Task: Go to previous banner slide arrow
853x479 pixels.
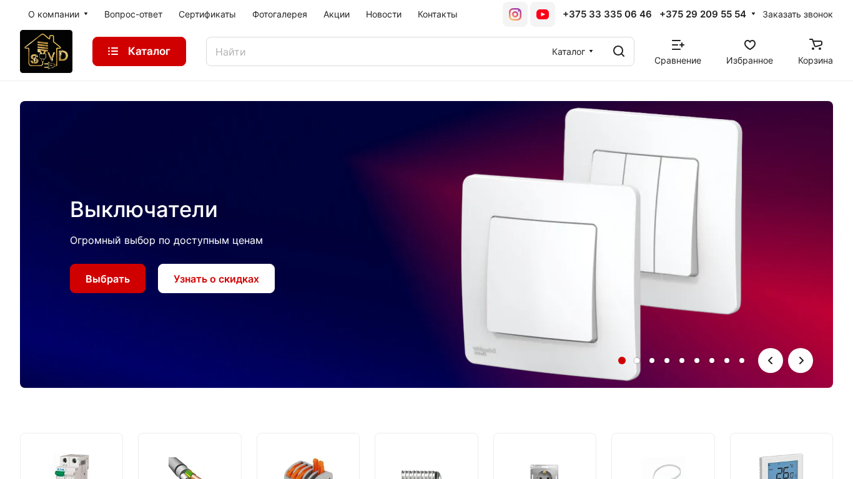Action: tap(771, 360)
